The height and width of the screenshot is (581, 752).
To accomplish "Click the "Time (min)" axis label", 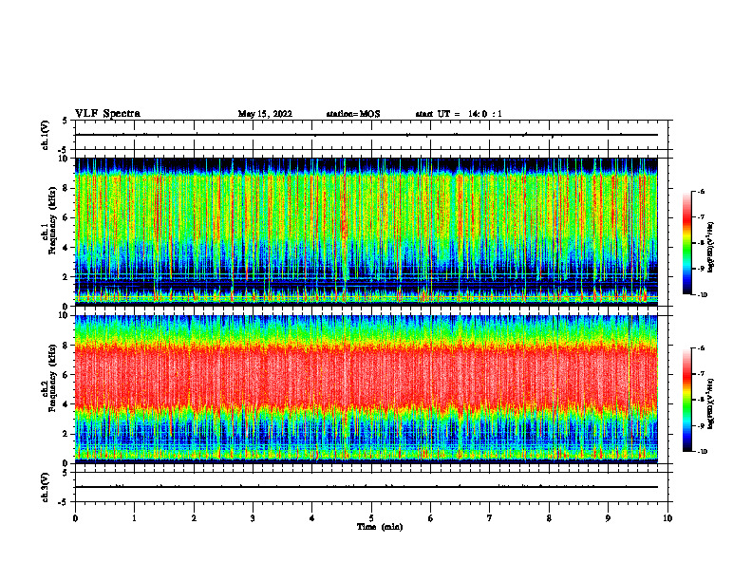I will 380,527.
